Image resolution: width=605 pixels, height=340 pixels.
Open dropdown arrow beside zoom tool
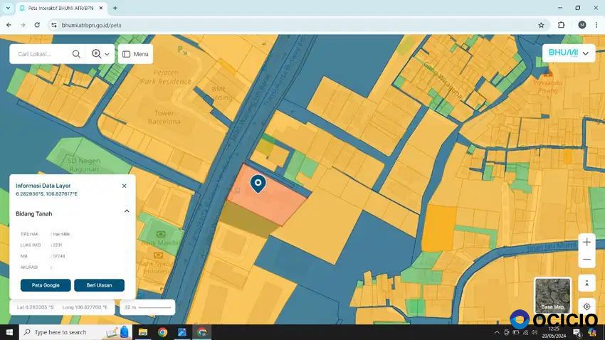click(x=107, y=54)
